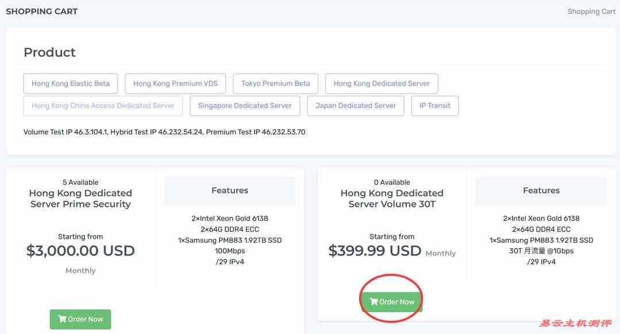Viewport: 620px width, 334px height.
Task: Click Hong Kong Dedicated Server Prime Security title
Action: tap(80, 199)
